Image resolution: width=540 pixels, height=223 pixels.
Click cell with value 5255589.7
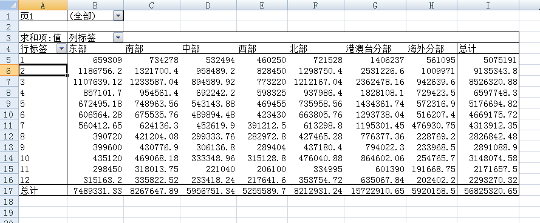click(x=262, y=191)
